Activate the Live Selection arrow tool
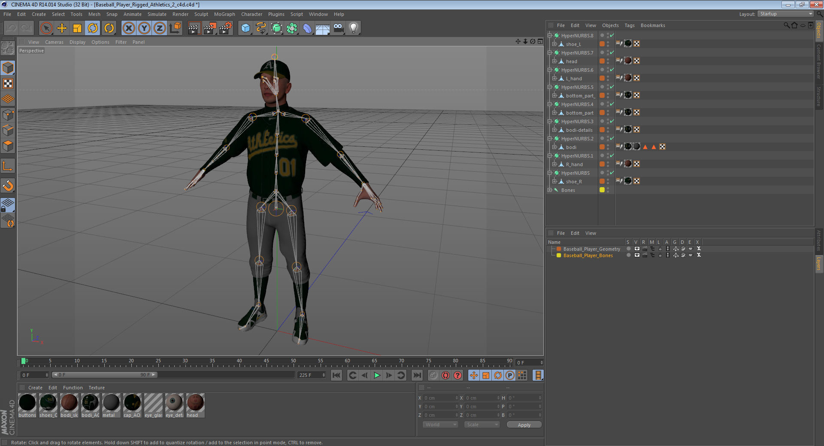824x446 pixels. click(x=46, y=28)
